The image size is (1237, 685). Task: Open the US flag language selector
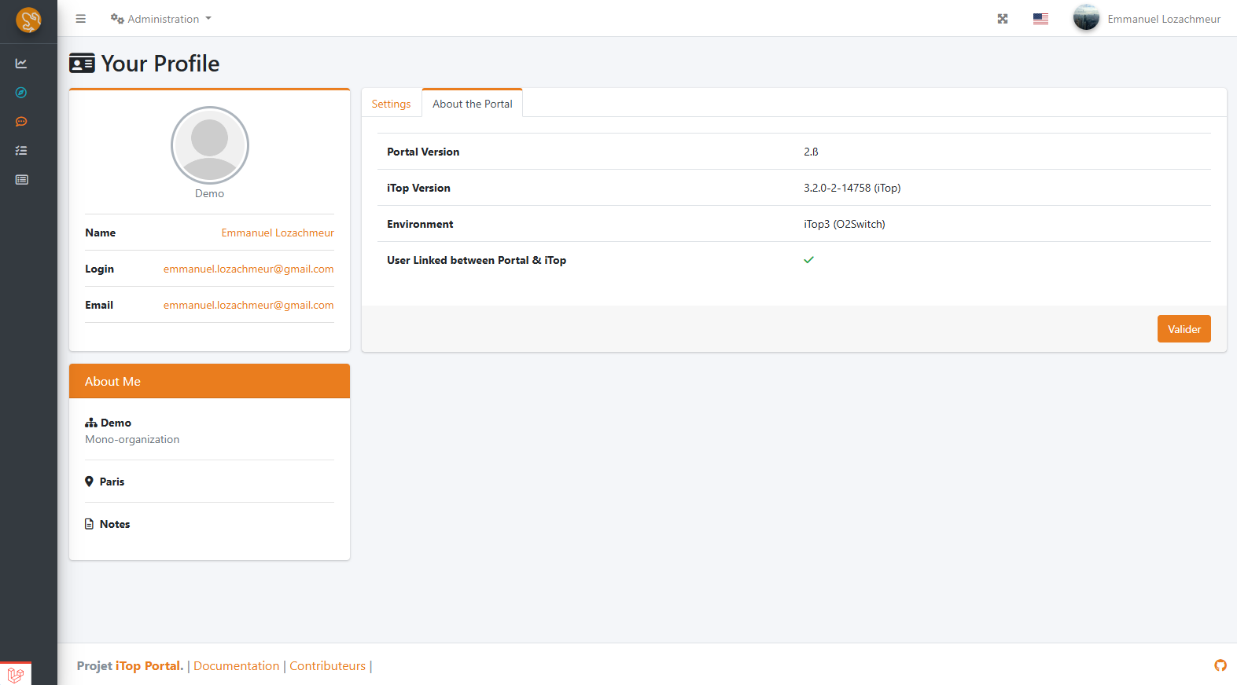click(1040, 19)
